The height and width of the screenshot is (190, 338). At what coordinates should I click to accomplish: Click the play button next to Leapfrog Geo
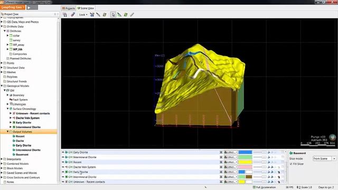(x=32, y=7)
